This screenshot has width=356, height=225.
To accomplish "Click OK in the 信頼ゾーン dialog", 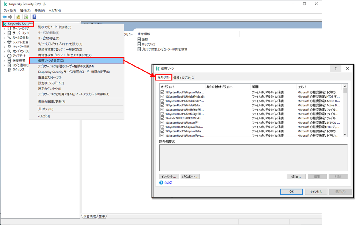I will [x=291, y=192].
